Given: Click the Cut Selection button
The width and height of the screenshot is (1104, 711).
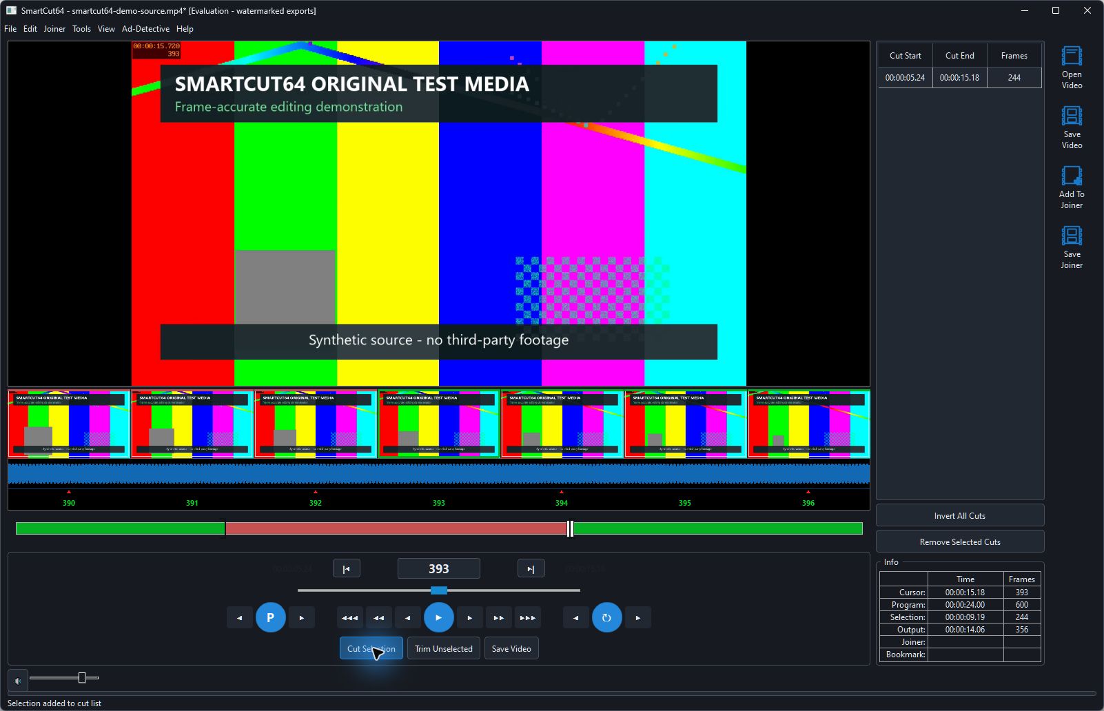Looking at the screenshot, I should click(371, 649).
